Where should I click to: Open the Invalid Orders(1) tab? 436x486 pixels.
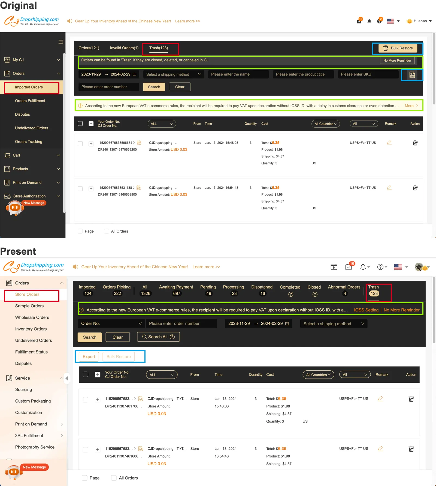124,48
